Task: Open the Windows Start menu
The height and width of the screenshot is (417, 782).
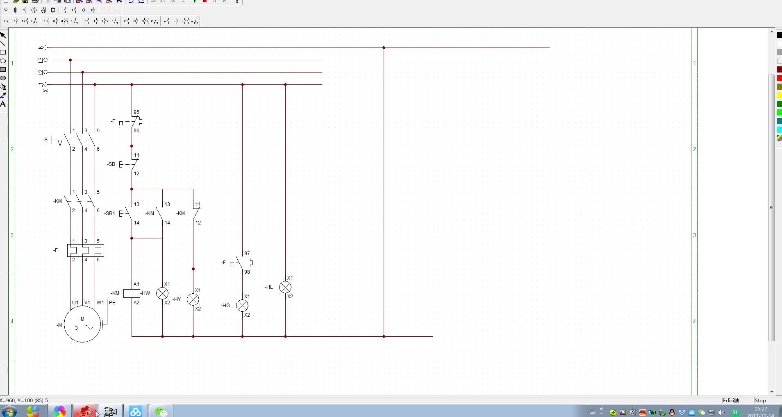Action: [x=9, y=411]
